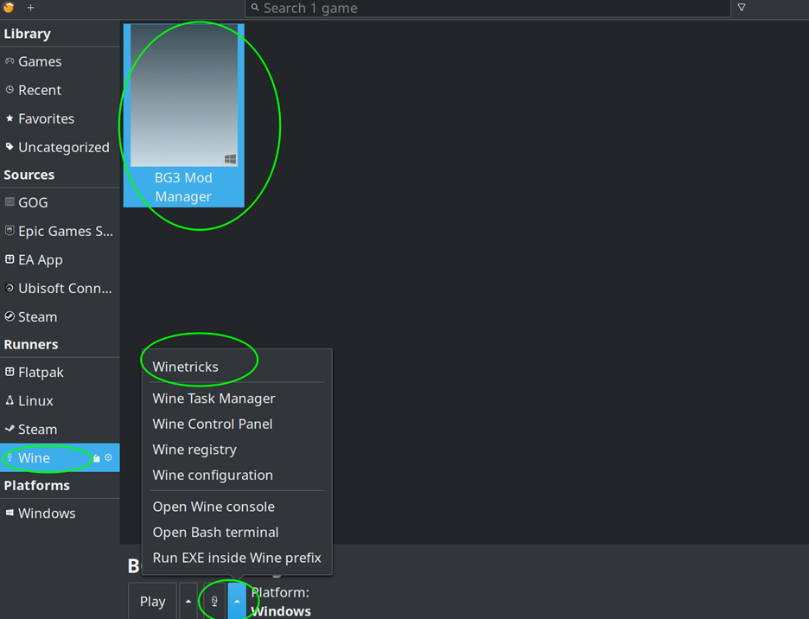The height and width of the screenshot is (619, 809).
Task: Open the manage versions icon in the Wine row
Action: [x=97, y=458]
